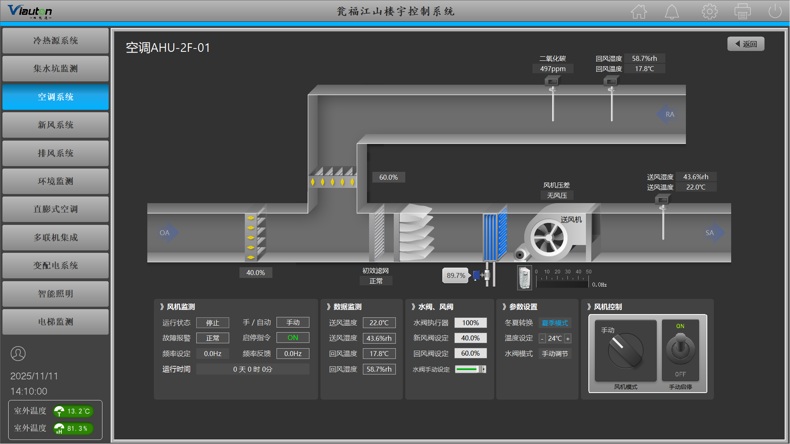Viewport: 790px width, 444px height.
Task: Go to the home screen icon
Action: click(x=639, y=12)
